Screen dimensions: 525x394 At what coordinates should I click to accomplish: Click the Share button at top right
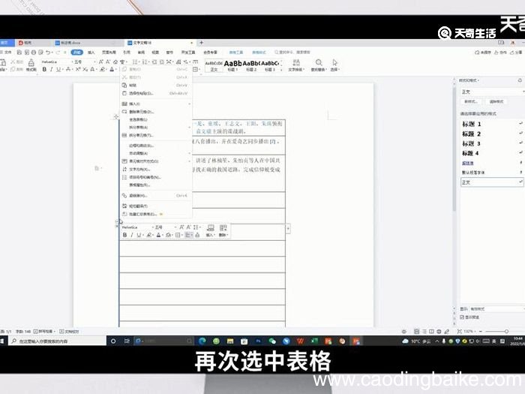516,53
